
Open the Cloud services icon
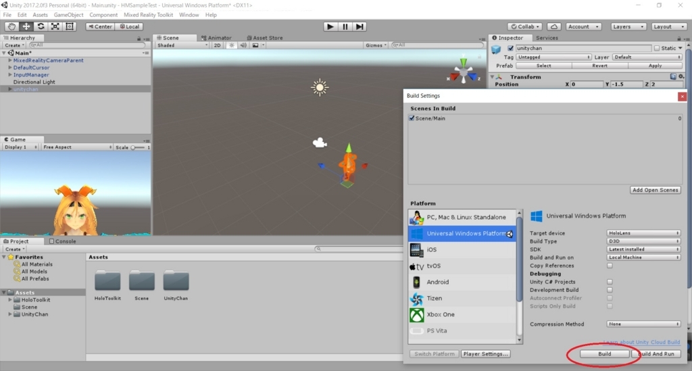tap(554, 26)
